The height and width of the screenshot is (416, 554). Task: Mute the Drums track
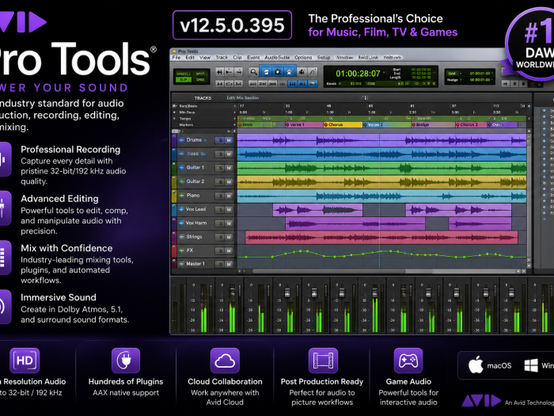pos(229,140)
